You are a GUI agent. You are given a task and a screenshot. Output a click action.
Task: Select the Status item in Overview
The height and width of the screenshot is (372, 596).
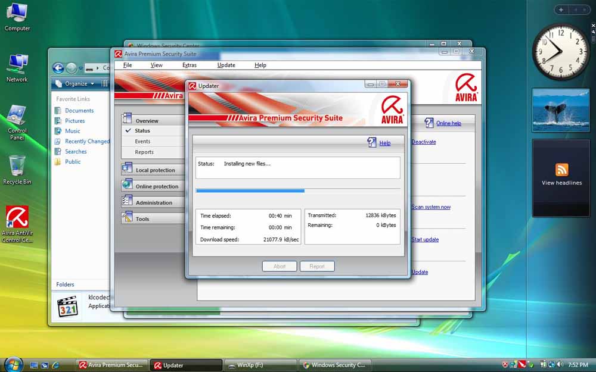142,131
